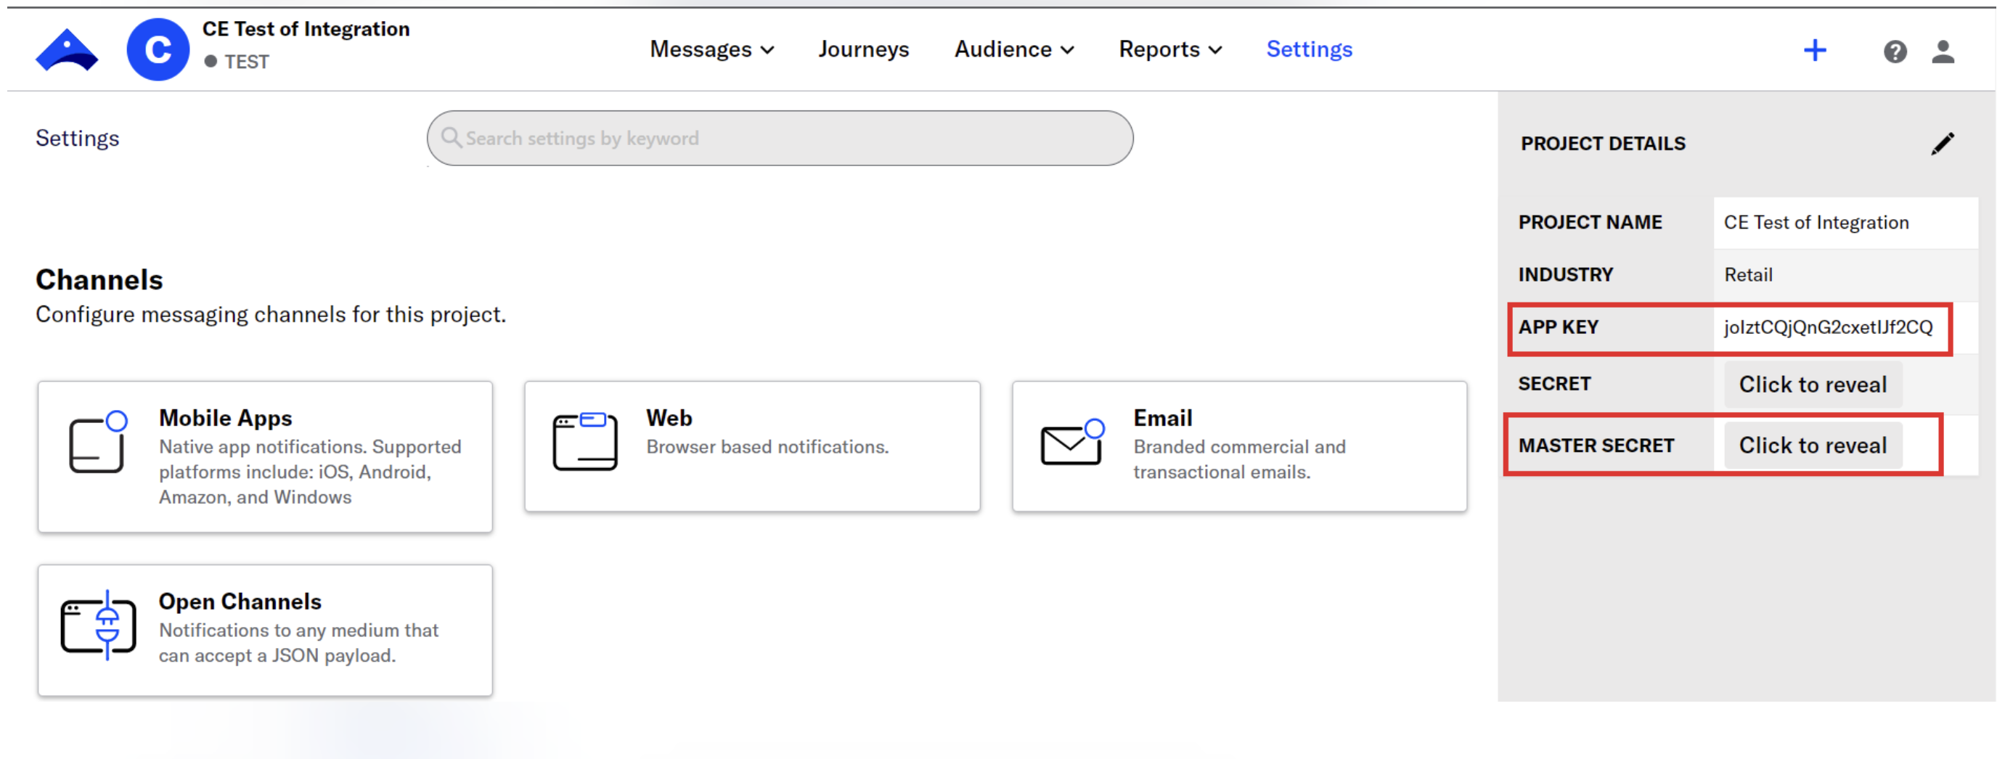Expand the Messages dropdown menu
This screenshot has width=2005, height=759.
(x=711, y=49)
